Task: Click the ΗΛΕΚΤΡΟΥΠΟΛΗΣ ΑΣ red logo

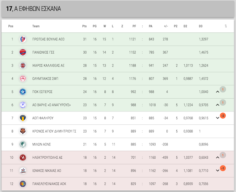Action: coord(23,158)
